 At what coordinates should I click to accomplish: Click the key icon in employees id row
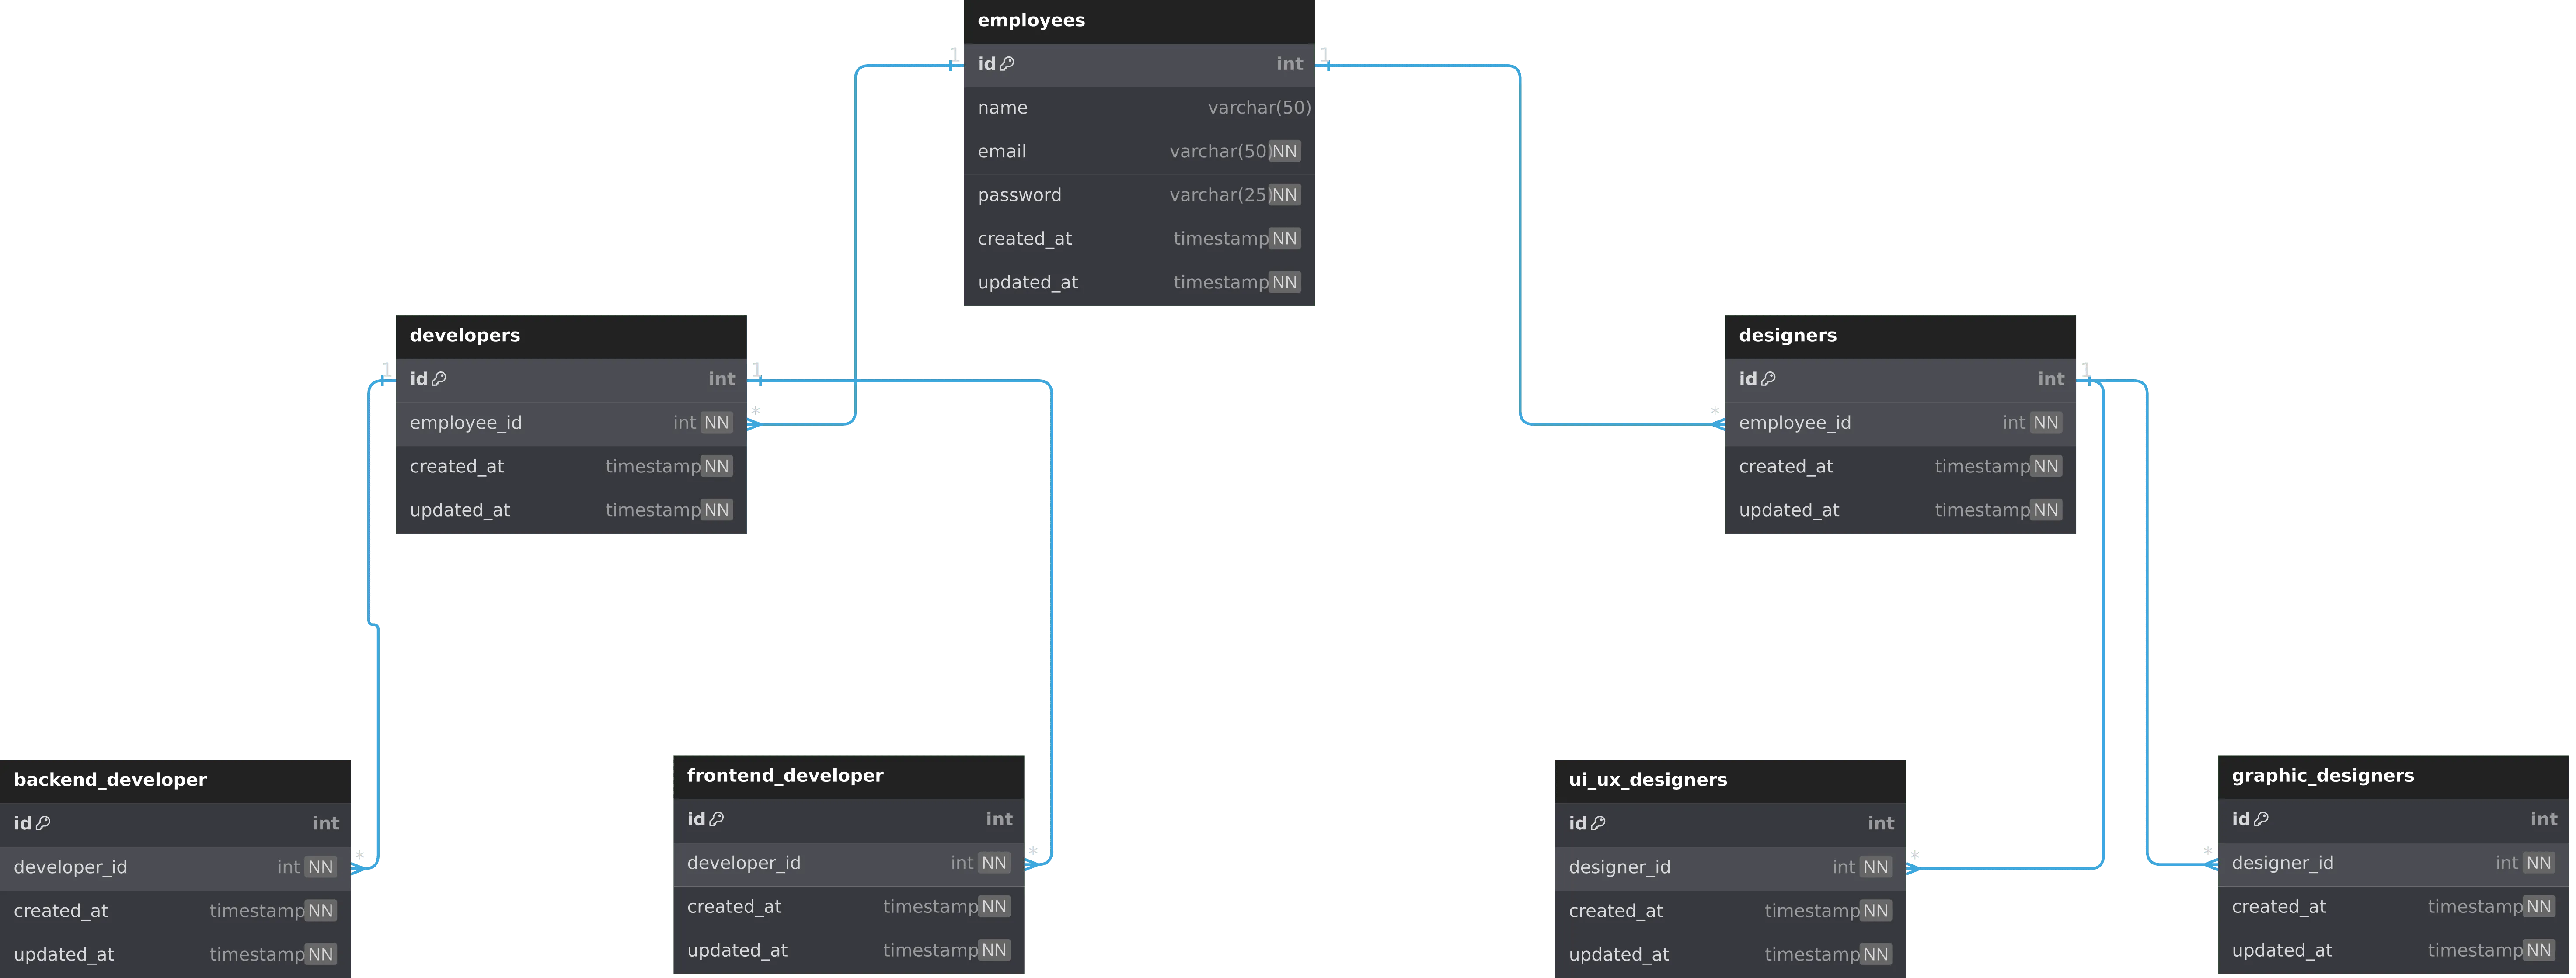1007,64
